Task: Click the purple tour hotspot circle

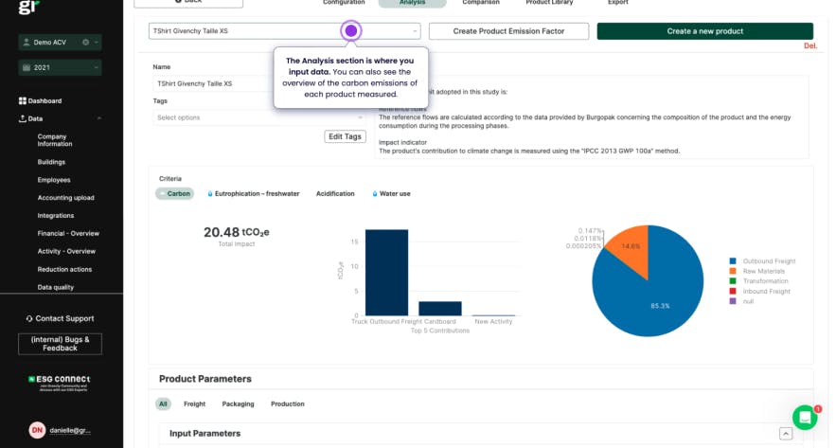Action: tap(351, 31)
